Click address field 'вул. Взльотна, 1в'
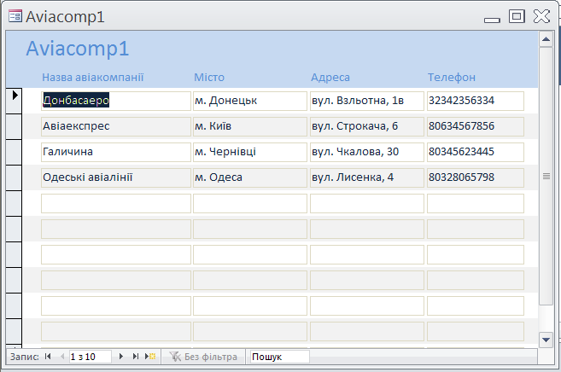 point(367,101)
